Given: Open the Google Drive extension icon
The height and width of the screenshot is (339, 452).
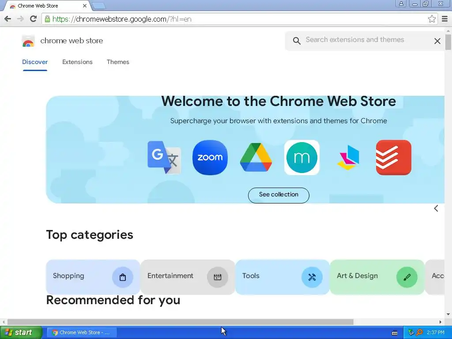Looking at the screenshot, I should pyautogui.click(x=256, y=158).
